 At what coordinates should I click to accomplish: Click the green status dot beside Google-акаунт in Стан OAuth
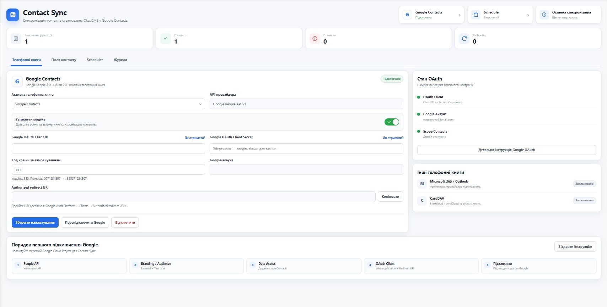pyautogui.click(x=419, y=114)
